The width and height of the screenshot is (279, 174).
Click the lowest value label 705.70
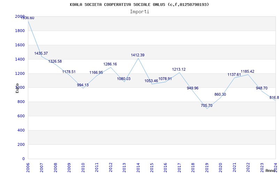tap(206, 106)
